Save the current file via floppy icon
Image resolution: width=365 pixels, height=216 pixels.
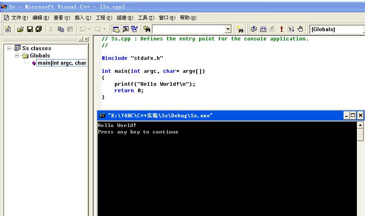(30, 29)
